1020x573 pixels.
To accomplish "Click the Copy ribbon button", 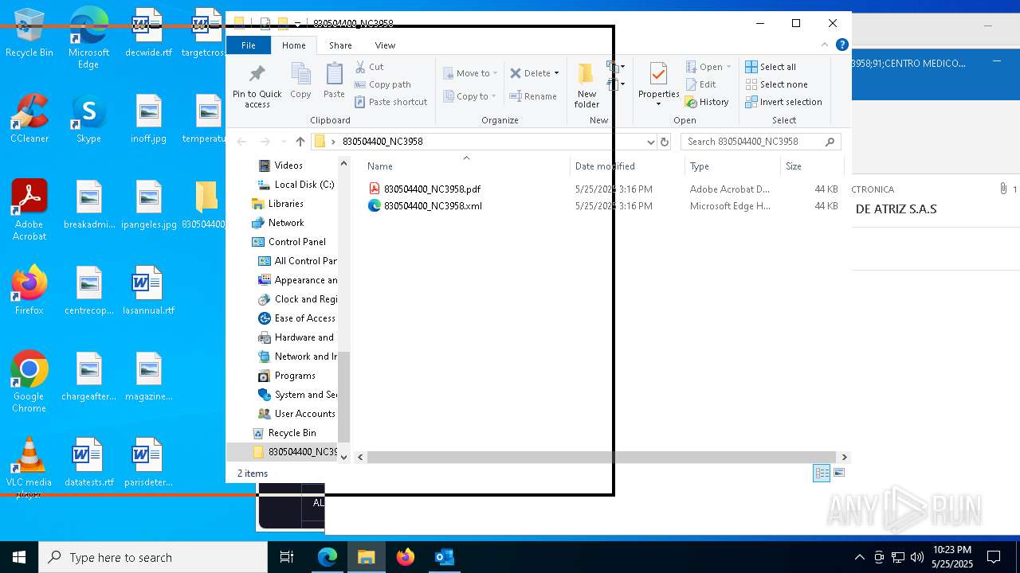I will (300, 81).
